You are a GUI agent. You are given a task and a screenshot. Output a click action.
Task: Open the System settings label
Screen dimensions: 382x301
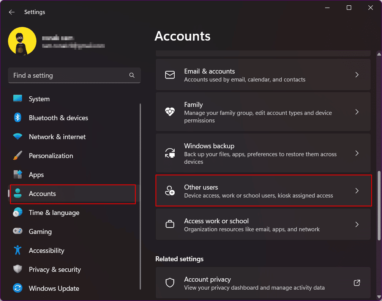point(39,99)
